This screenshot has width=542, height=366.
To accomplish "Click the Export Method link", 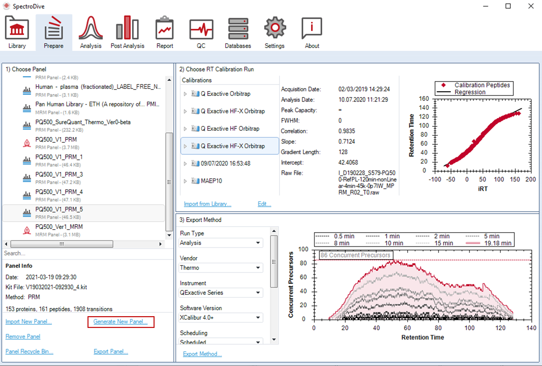I will (202, 354).
